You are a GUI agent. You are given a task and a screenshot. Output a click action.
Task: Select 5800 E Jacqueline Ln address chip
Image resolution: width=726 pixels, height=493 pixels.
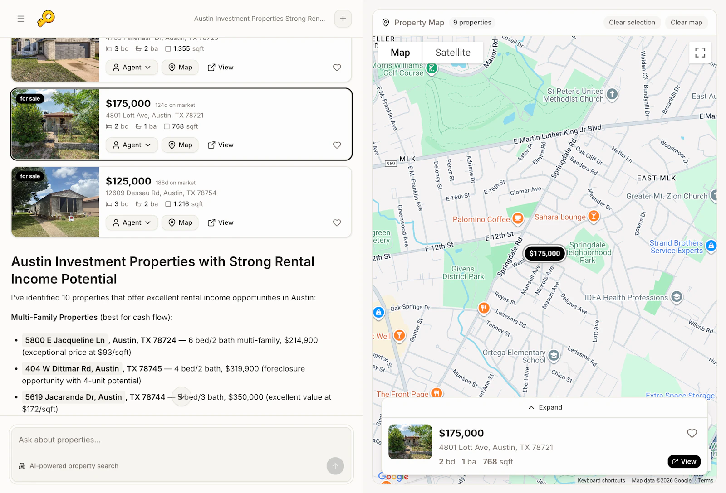coord(65,340)
